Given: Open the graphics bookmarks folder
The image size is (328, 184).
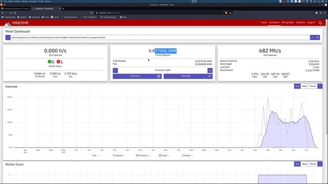Looking at the screenshot, I should tap(22, 17).
